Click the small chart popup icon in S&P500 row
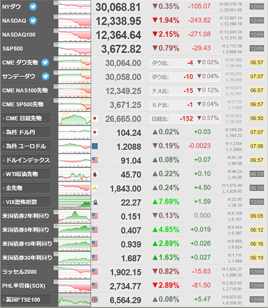Image resolution: width=268 pixels, height=308 pixels. tap(56, 45)
